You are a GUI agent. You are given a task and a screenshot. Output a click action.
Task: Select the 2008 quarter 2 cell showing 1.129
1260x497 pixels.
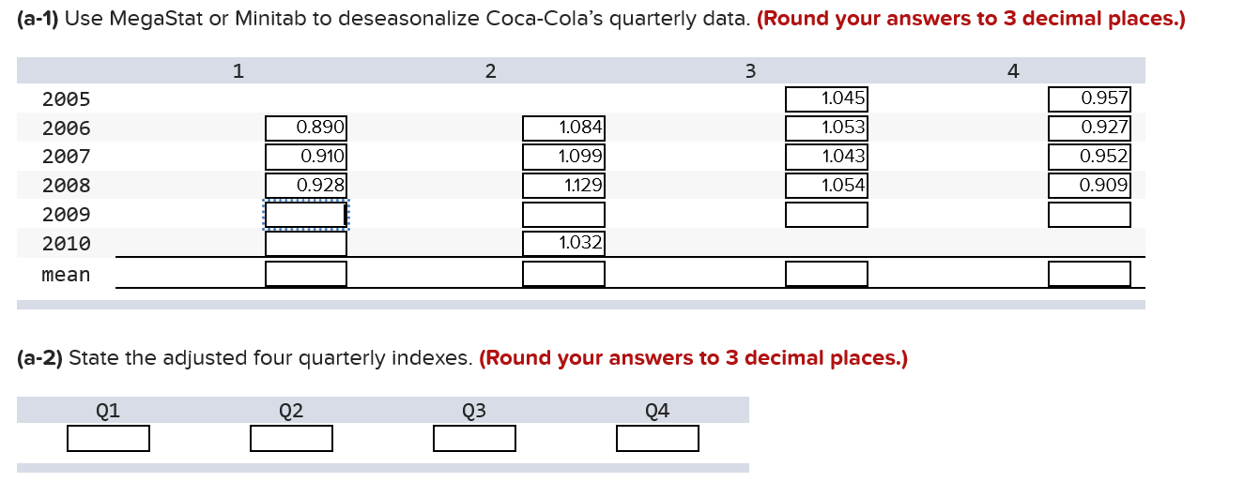pos(563,186)
